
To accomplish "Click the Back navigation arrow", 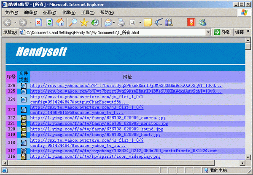I will 8,23.
